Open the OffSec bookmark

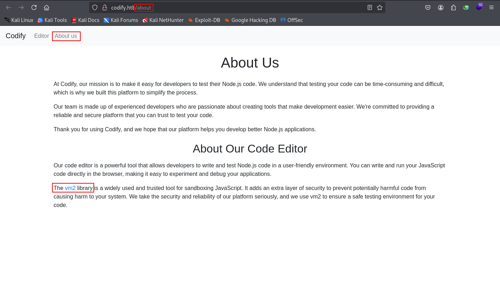pos(292,20)
